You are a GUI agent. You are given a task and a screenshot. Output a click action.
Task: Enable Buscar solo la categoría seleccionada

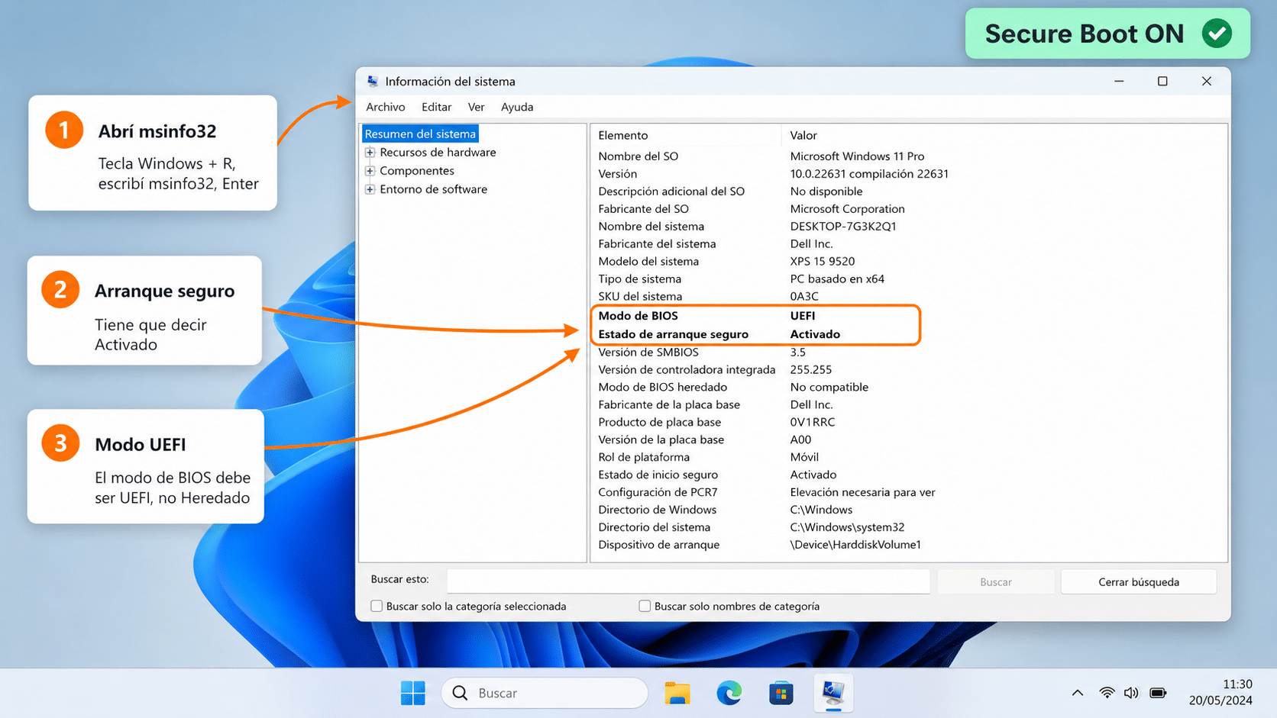click(x=377, y=606)
